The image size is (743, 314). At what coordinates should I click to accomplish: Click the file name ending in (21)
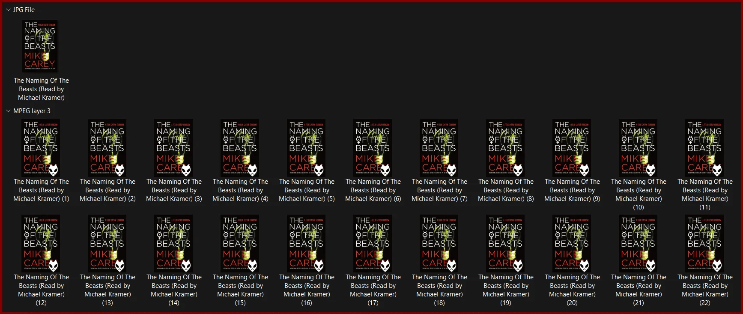point(639,290)
